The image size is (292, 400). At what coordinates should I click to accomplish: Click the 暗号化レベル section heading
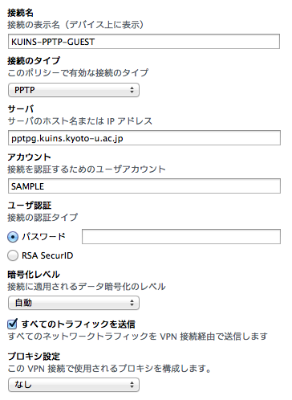(34, 275)
